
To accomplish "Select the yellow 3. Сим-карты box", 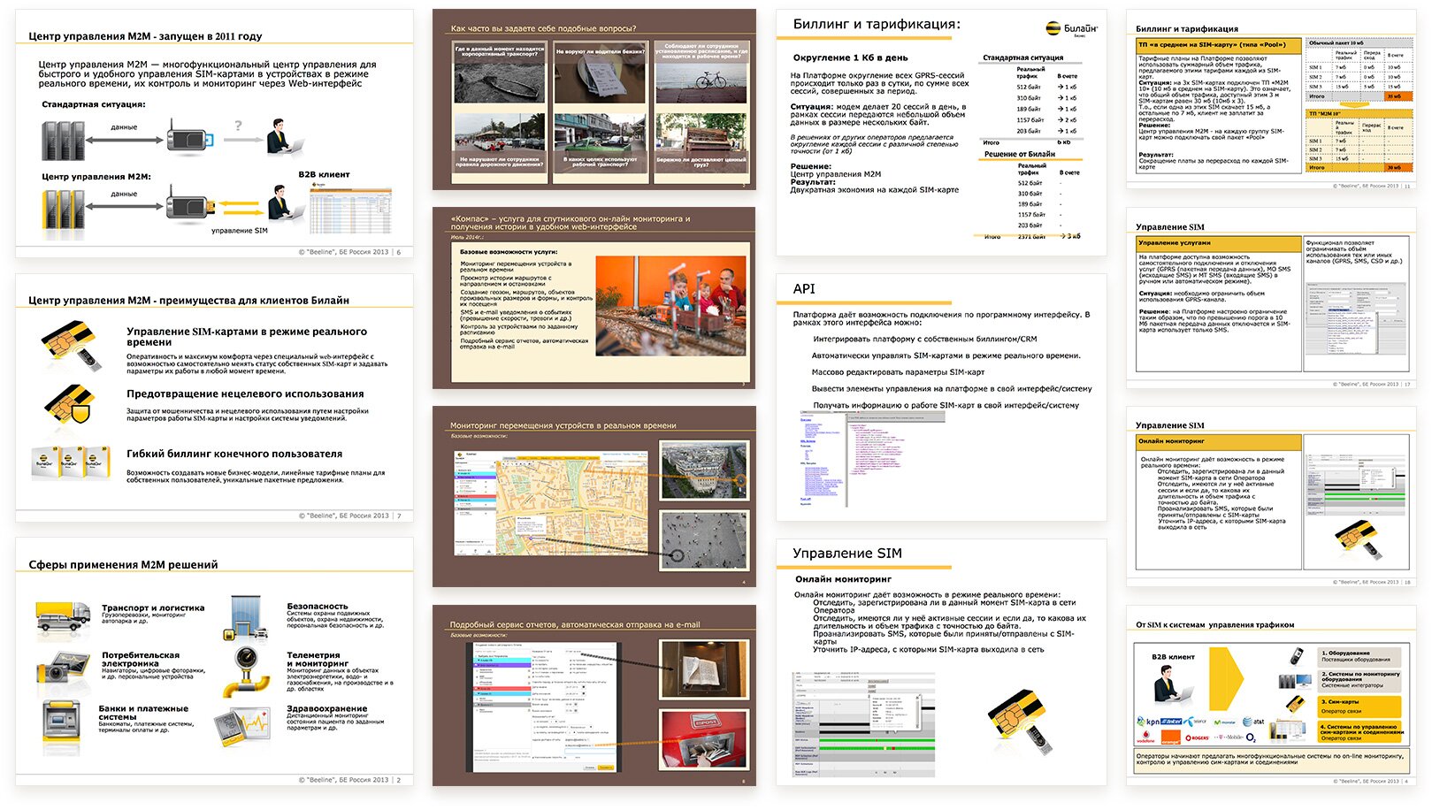I will pyautogui.click(x=1359, y=706).
